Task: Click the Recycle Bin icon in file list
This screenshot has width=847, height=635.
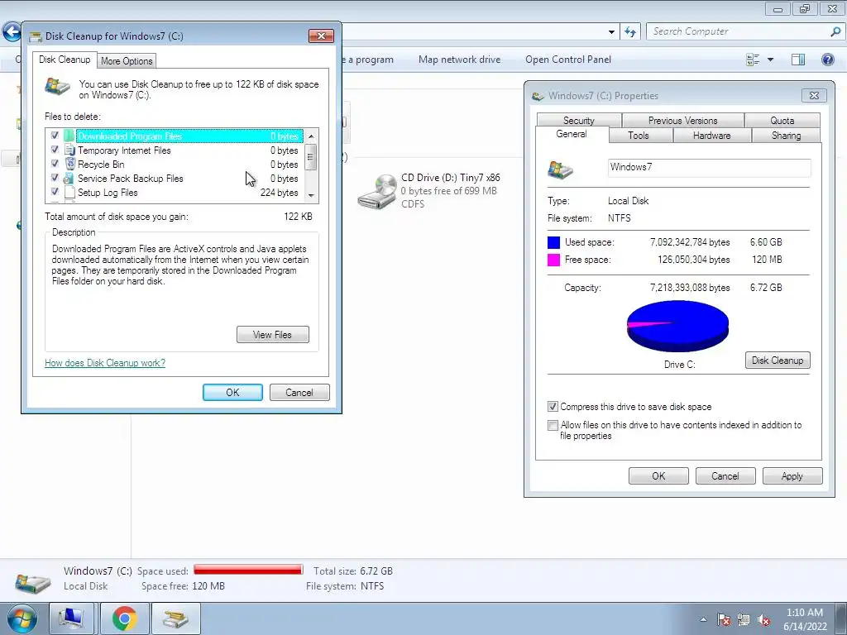Action: [69, 165]
